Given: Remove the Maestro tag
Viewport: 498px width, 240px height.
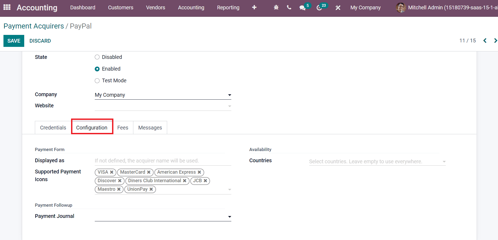Looking at the screenshot, I should (x=119, y=189).
